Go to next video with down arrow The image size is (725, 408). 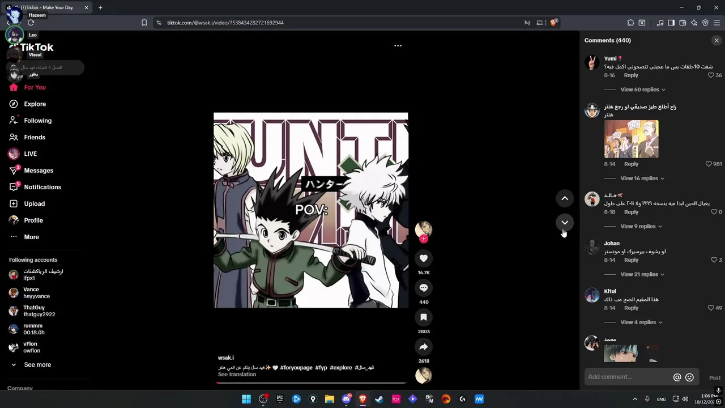coord(565,223)
